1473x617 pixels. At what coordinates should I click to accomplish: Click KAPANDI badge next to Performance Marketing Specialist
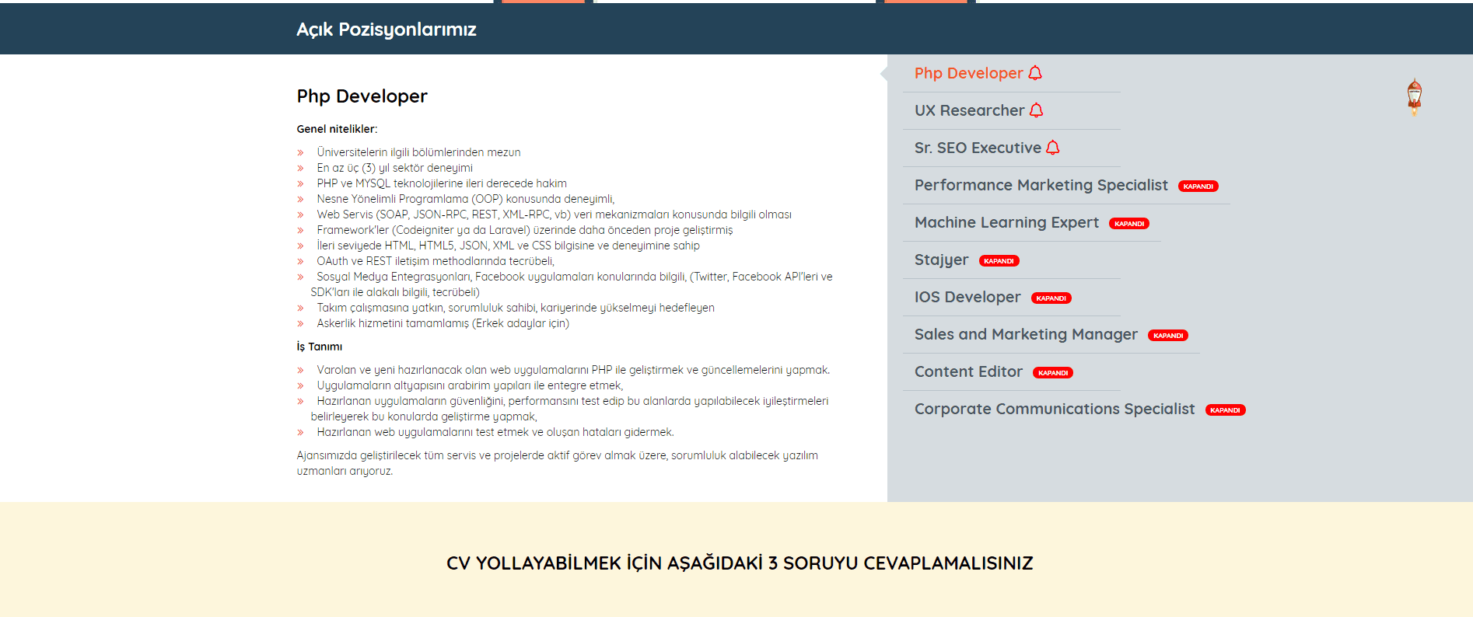1198,186
